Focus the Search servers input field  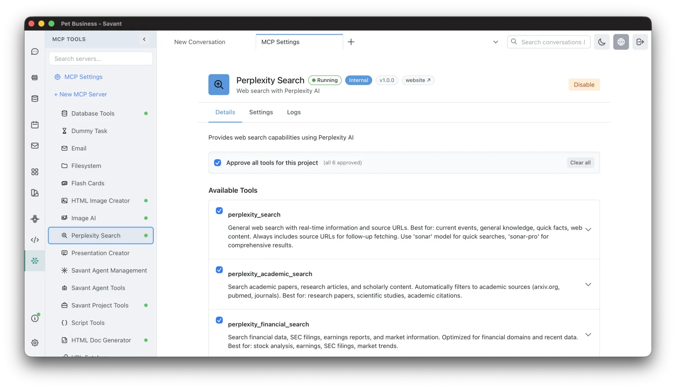(x=101, y=59)
